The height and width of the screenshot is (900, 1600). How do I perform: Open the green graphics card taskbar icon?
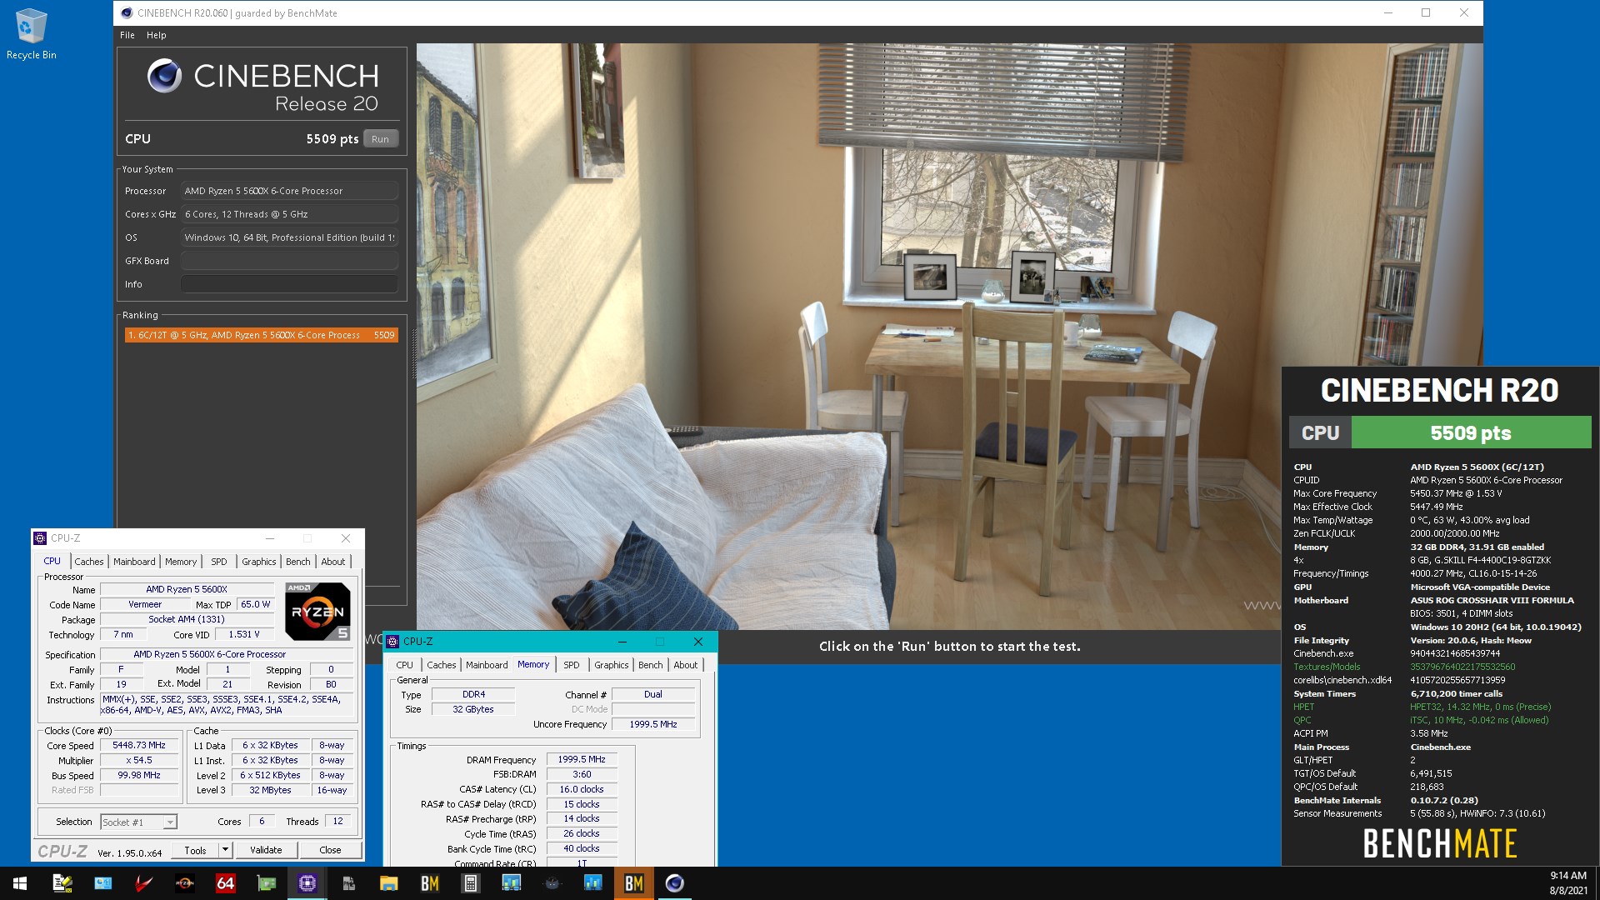tap(267, 883)
